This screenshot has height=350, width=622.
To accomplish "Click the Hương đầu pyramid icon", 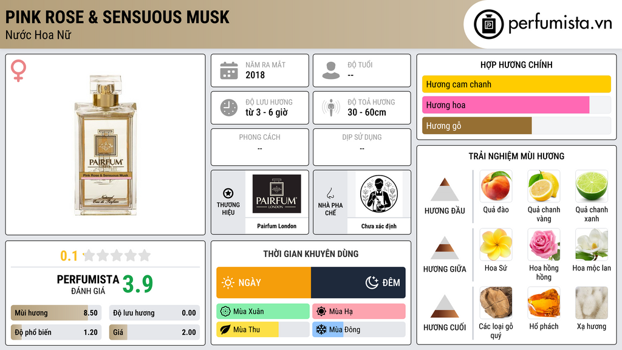I will (445, 190).
